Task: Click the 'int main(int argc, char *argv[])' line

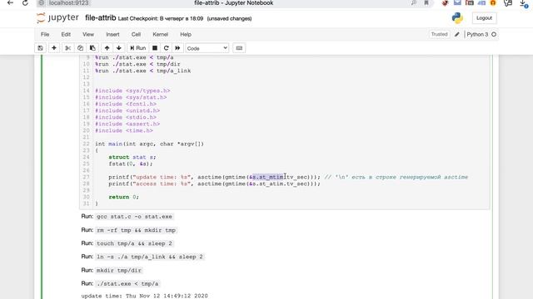Action: coord(149,144)
